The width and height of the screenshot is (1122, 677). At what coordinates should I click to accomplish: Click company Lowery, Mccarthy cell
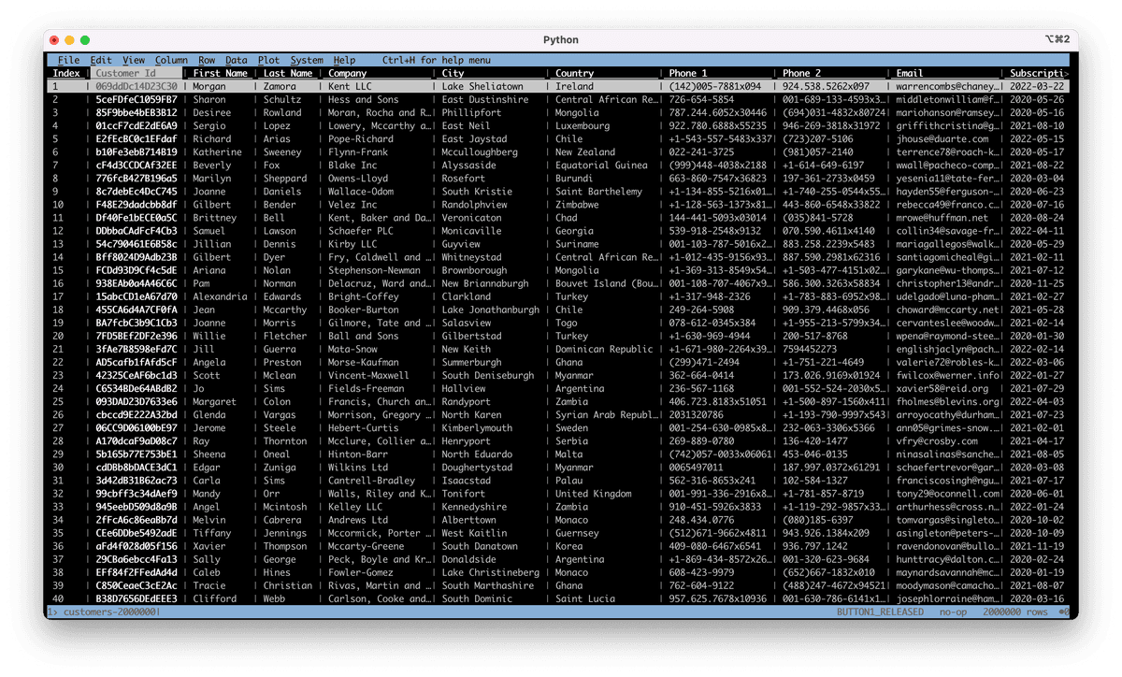pos(380,125)
